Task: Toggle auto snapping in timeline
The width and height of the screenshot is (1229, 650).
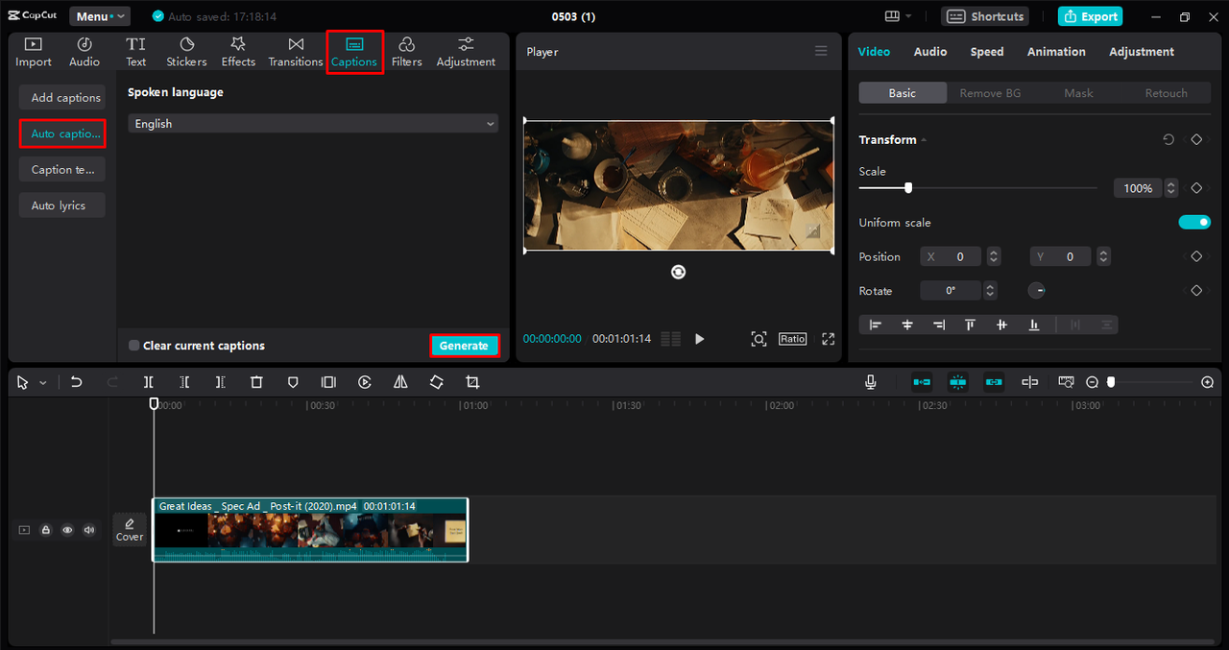Action: (x=958, y=382)
